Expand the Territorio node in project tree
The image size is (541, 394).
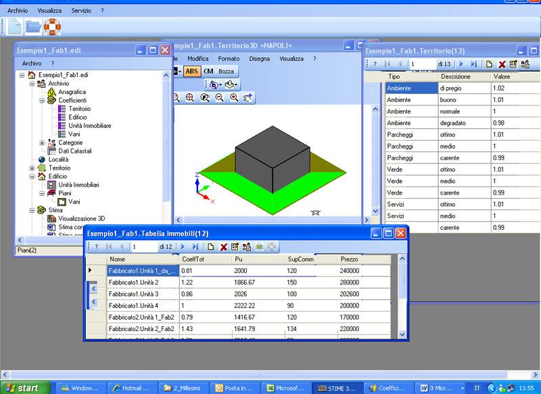[x=32, y=168]
